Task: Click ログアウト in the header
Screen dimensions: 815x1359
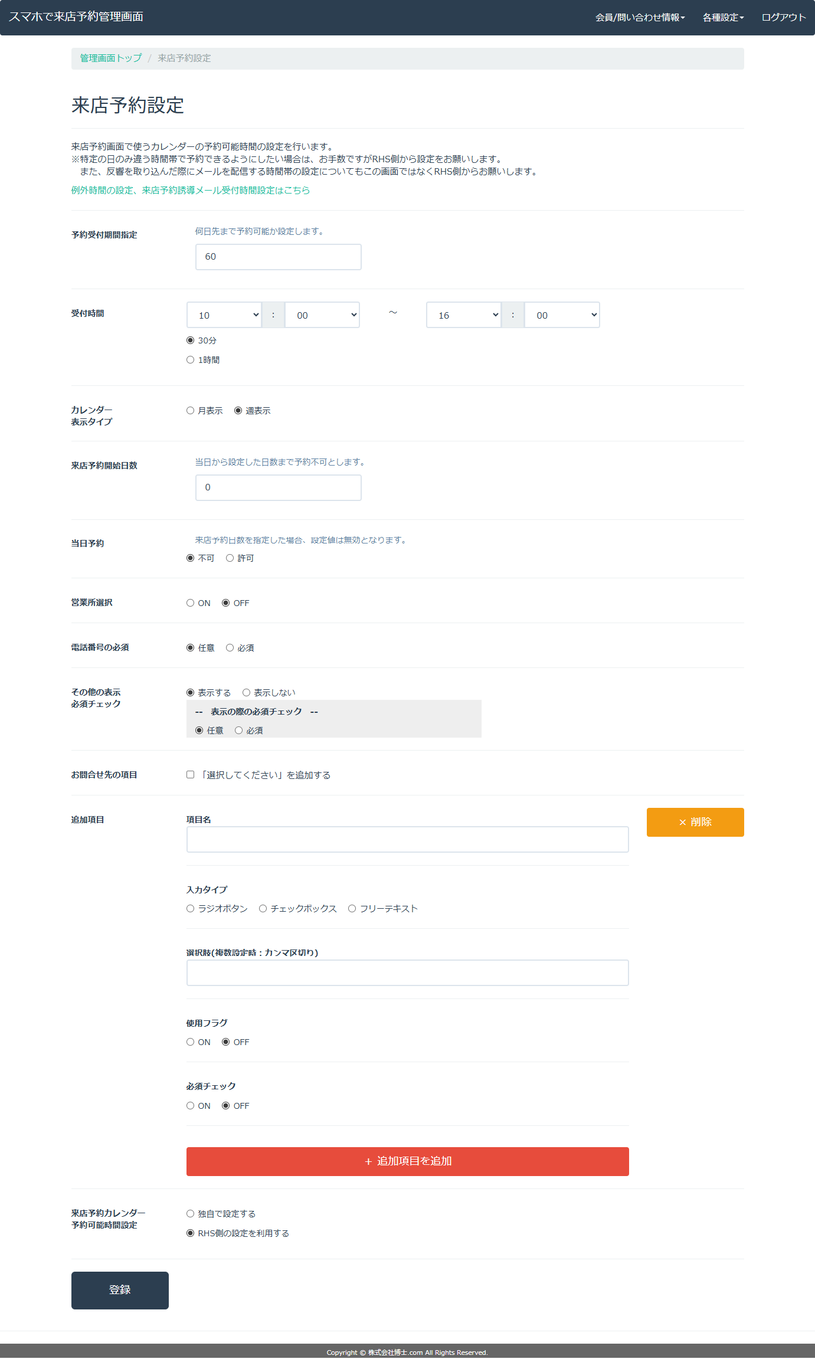Action: 783,18
